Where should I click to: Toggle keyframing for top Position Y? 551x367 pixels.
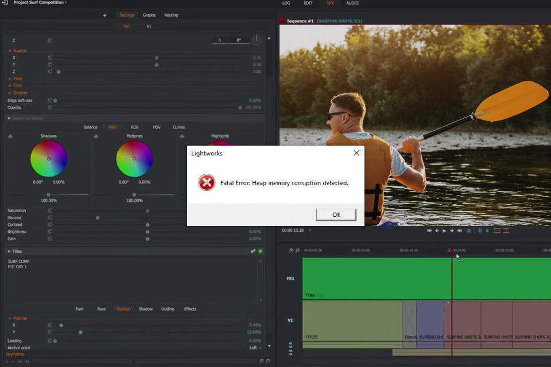tap(49, 64)
